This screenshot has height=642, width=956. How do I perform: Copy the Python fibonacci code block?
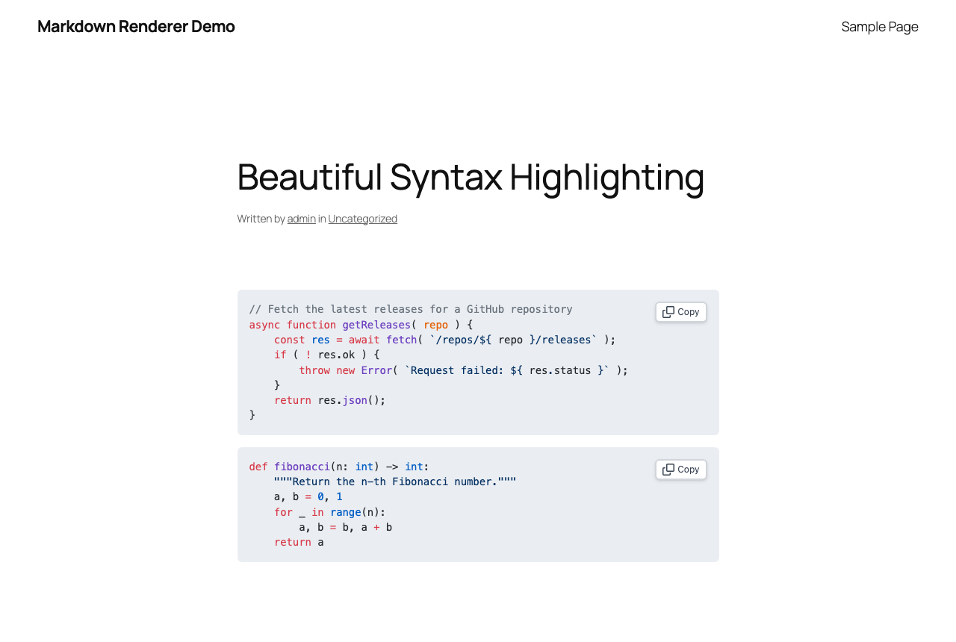[x=681, y=470]
